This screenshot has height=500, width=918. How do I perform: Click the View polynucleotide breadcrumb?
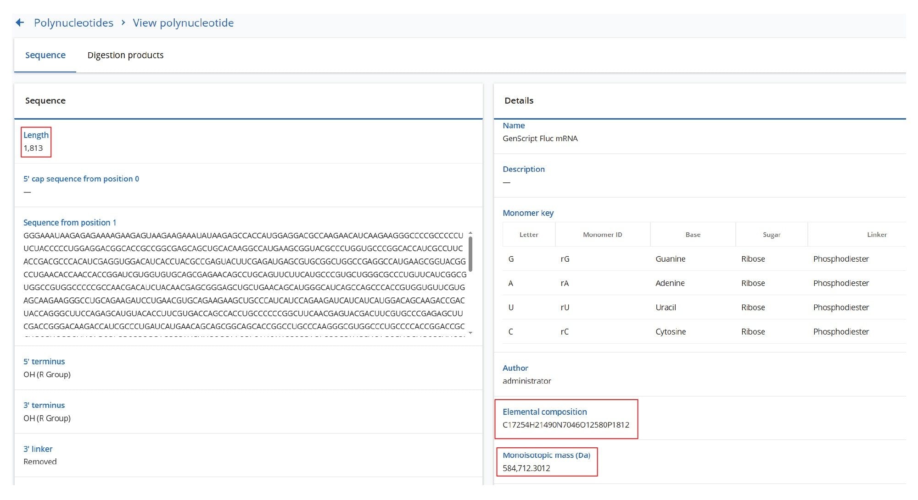click(x=183, y=23)
